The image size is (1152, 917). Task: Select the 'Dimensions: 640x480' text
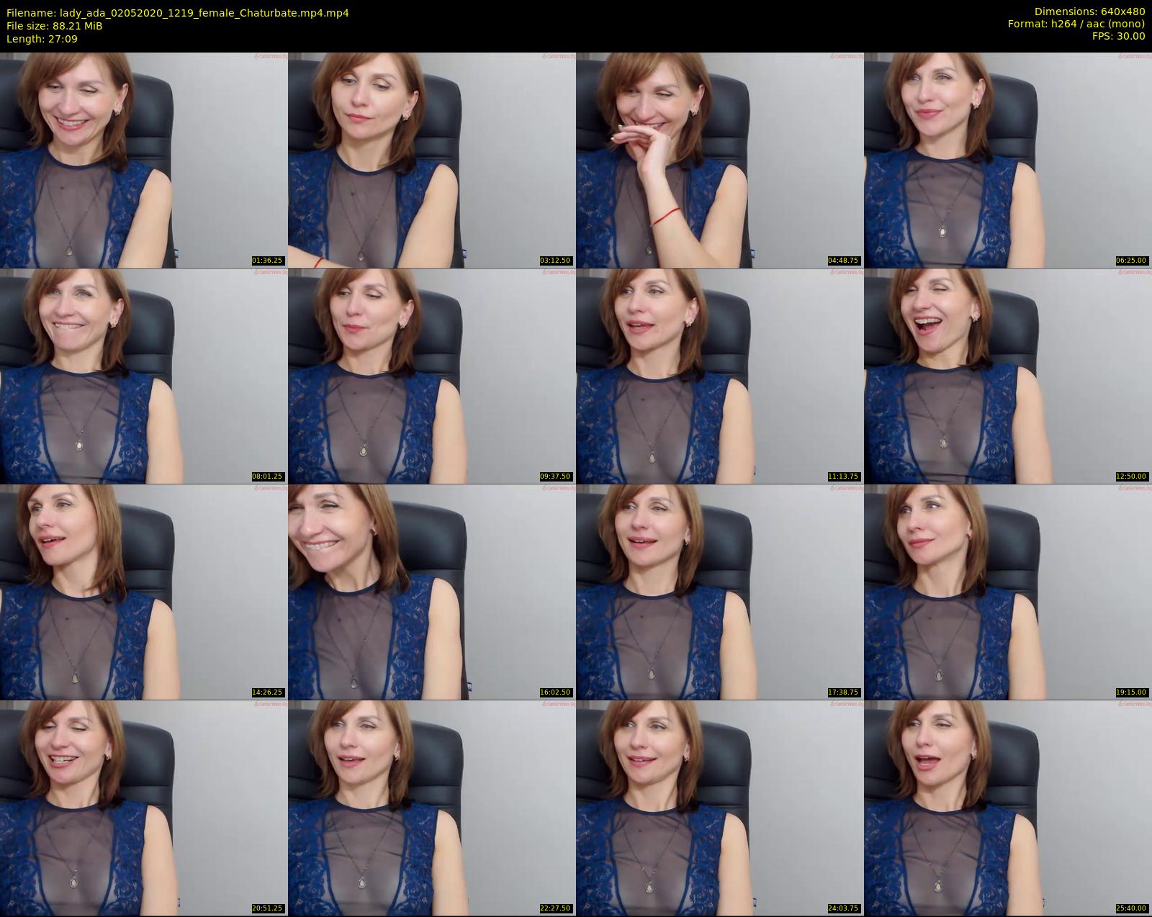[1089, 12]
